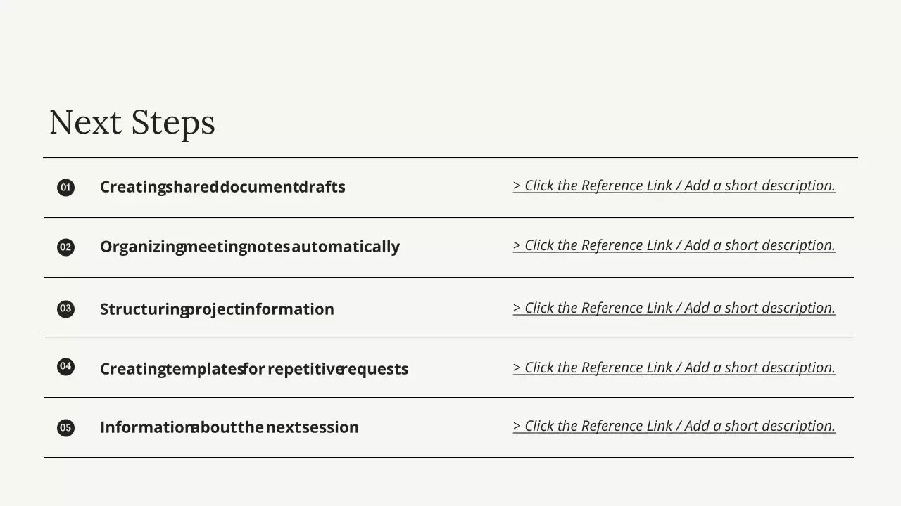Click the 02 number badge
Screen dimensions: 901x506
(x=65, y=247)
